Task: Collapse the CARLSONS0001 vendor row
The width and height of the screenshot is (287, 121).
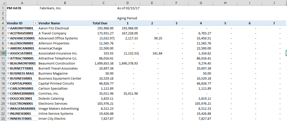Action: (x=8, y=89)
